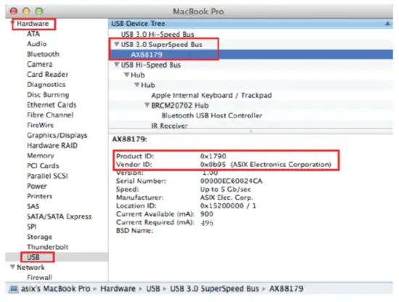Collapse the USB 3.0 SuperSpeed Bus triangle
This screenshot has width=399, height=302.
(117, 44)
